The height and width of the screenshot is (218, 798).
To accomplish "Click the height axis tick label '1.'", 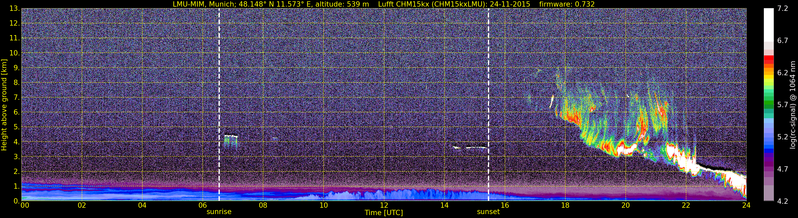I will point(16,186).
